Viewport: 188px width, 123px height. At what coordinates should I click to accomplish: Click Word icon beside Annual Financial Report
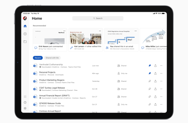point(35,97)
